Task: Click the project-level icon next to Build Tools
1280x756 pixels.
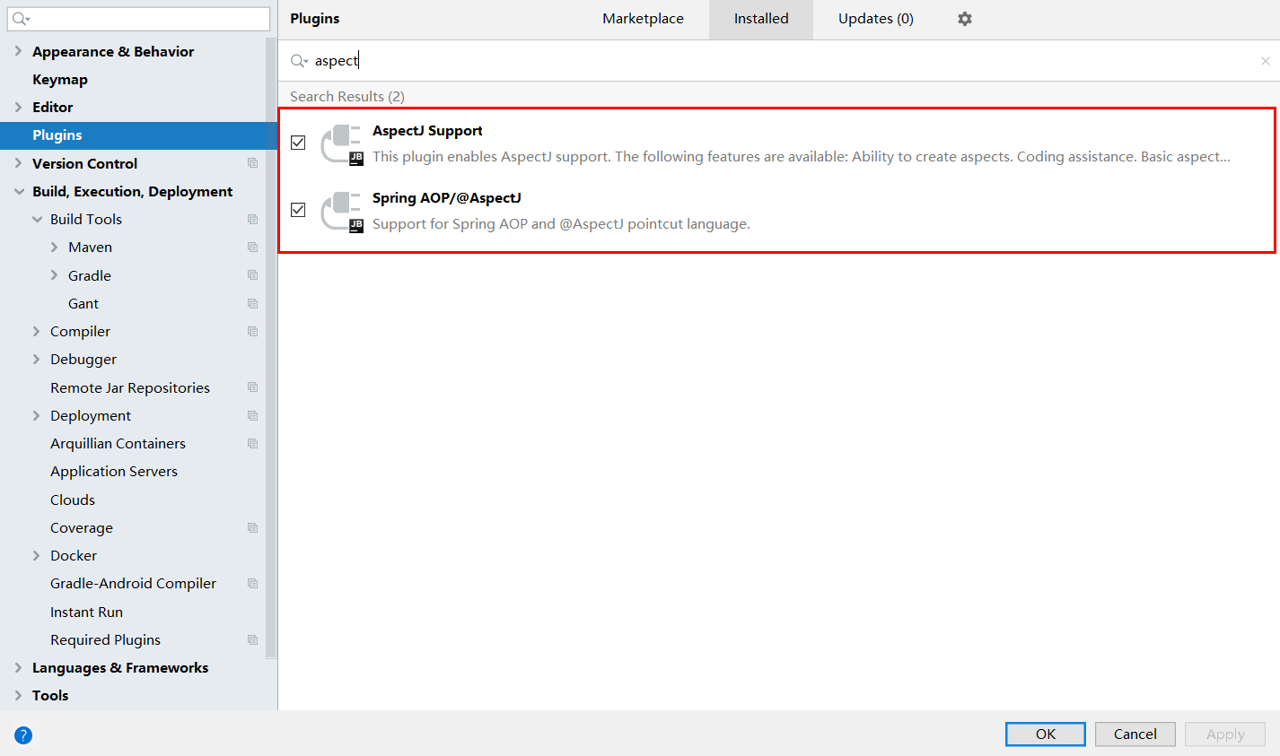Action: [x=252, y=220]
